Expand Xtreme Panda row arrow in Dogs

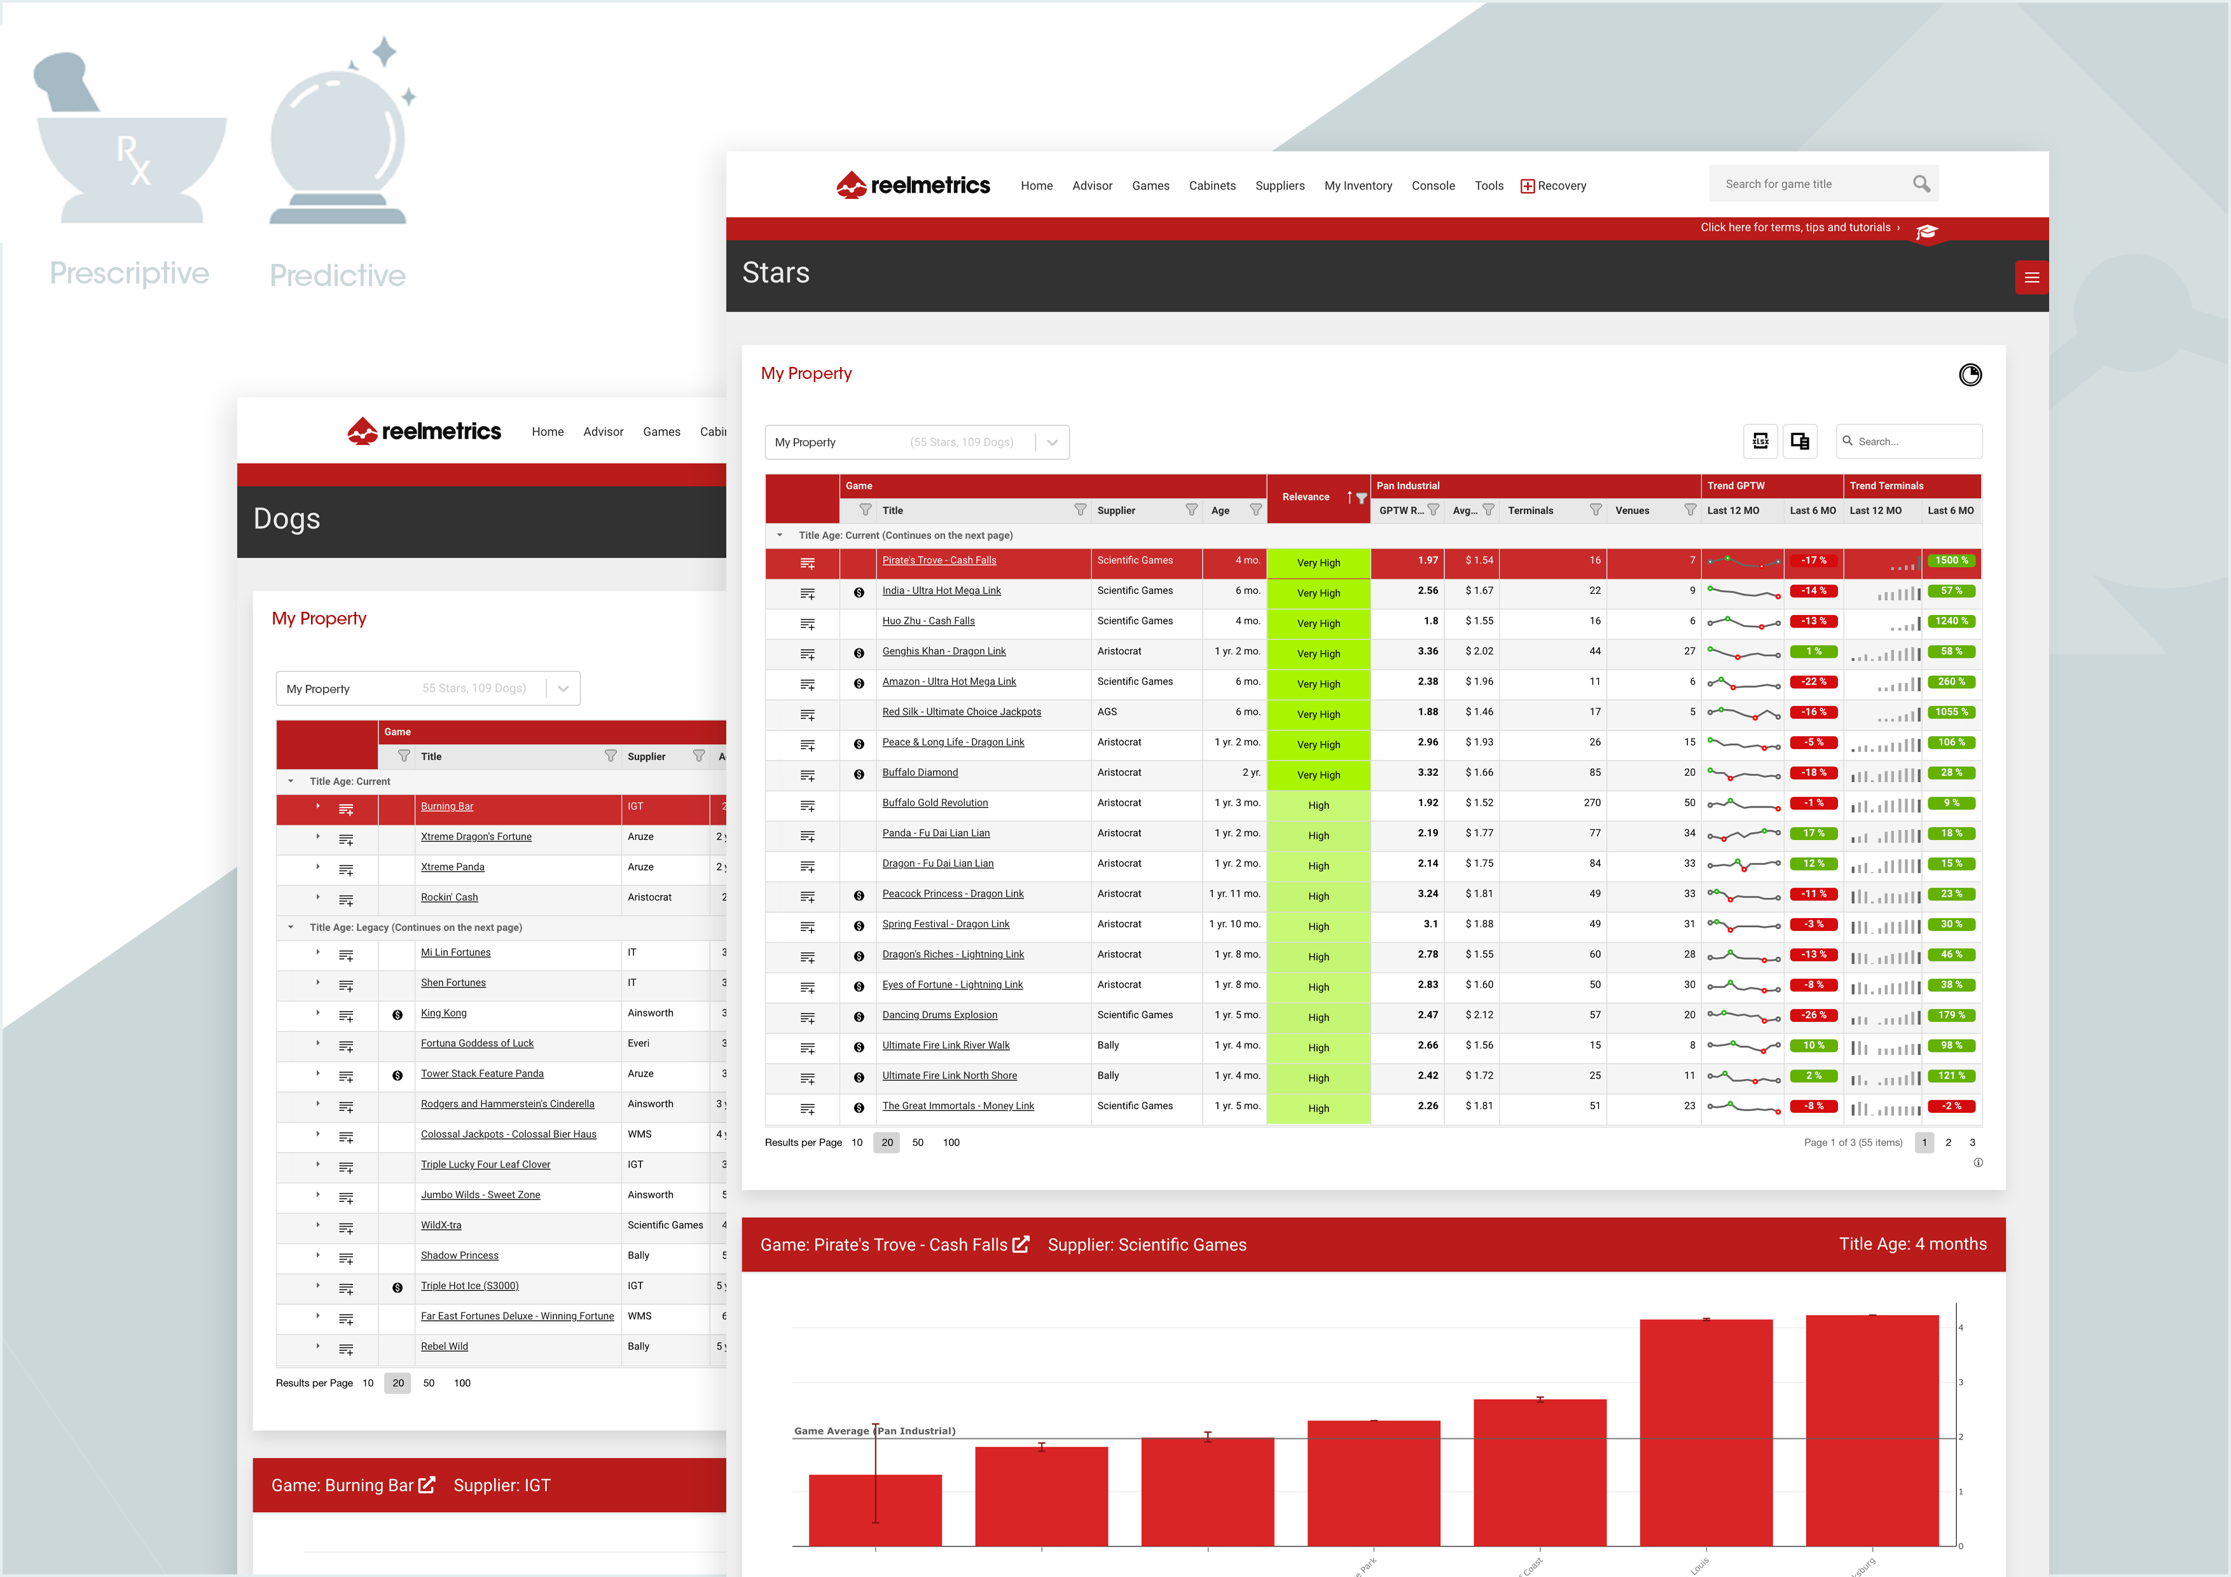tap(318, 865)
